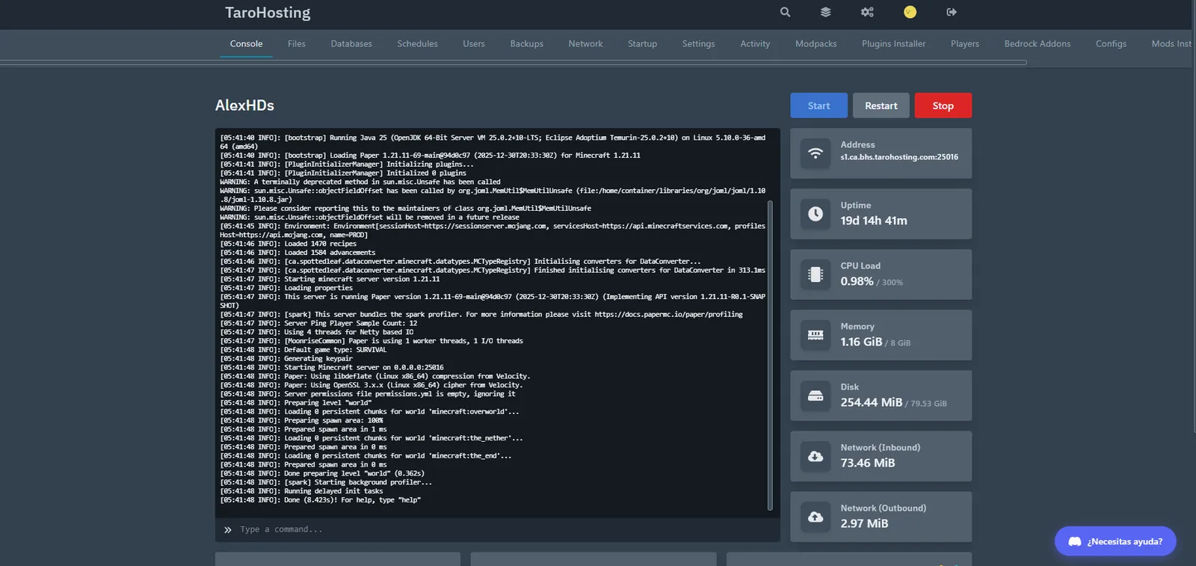Open the Backups tab
The height and width of the screenshot is (566, 1196).
(x=527, y=44)
